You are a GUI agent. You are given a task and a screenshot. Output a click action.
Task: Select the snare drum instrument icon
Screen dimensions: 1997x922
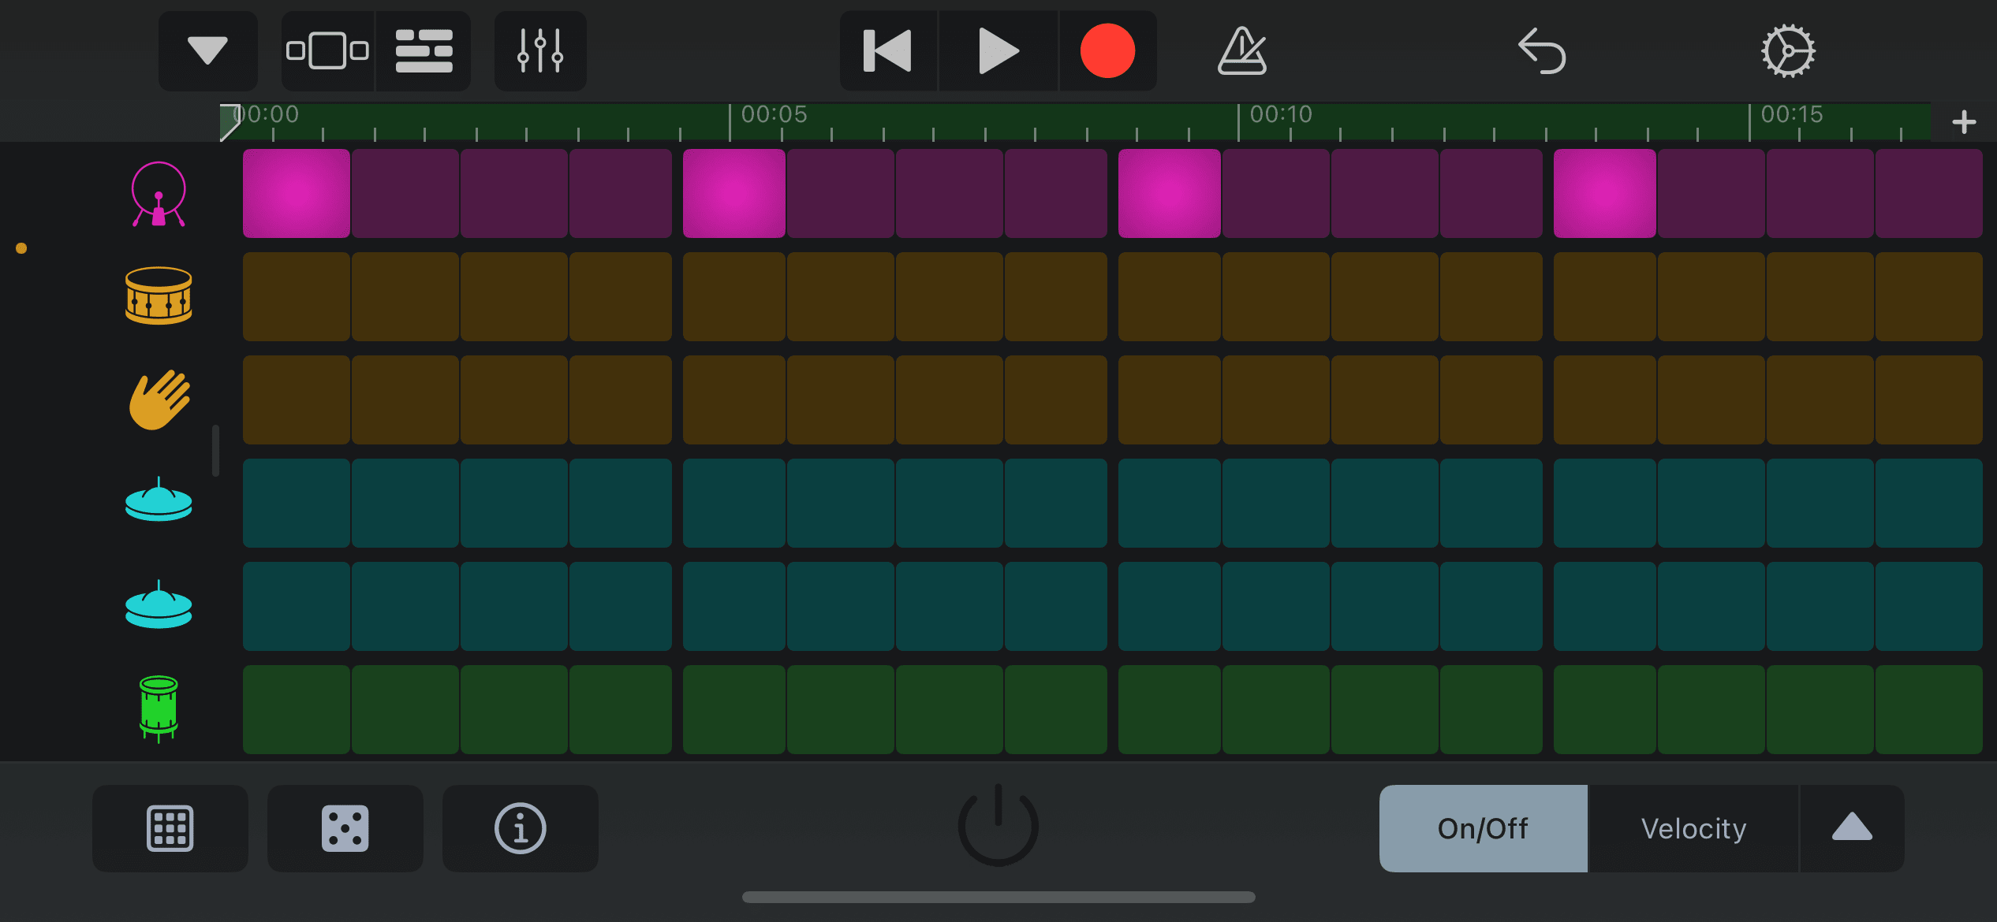pyautogui.click(x=159, y=296)
